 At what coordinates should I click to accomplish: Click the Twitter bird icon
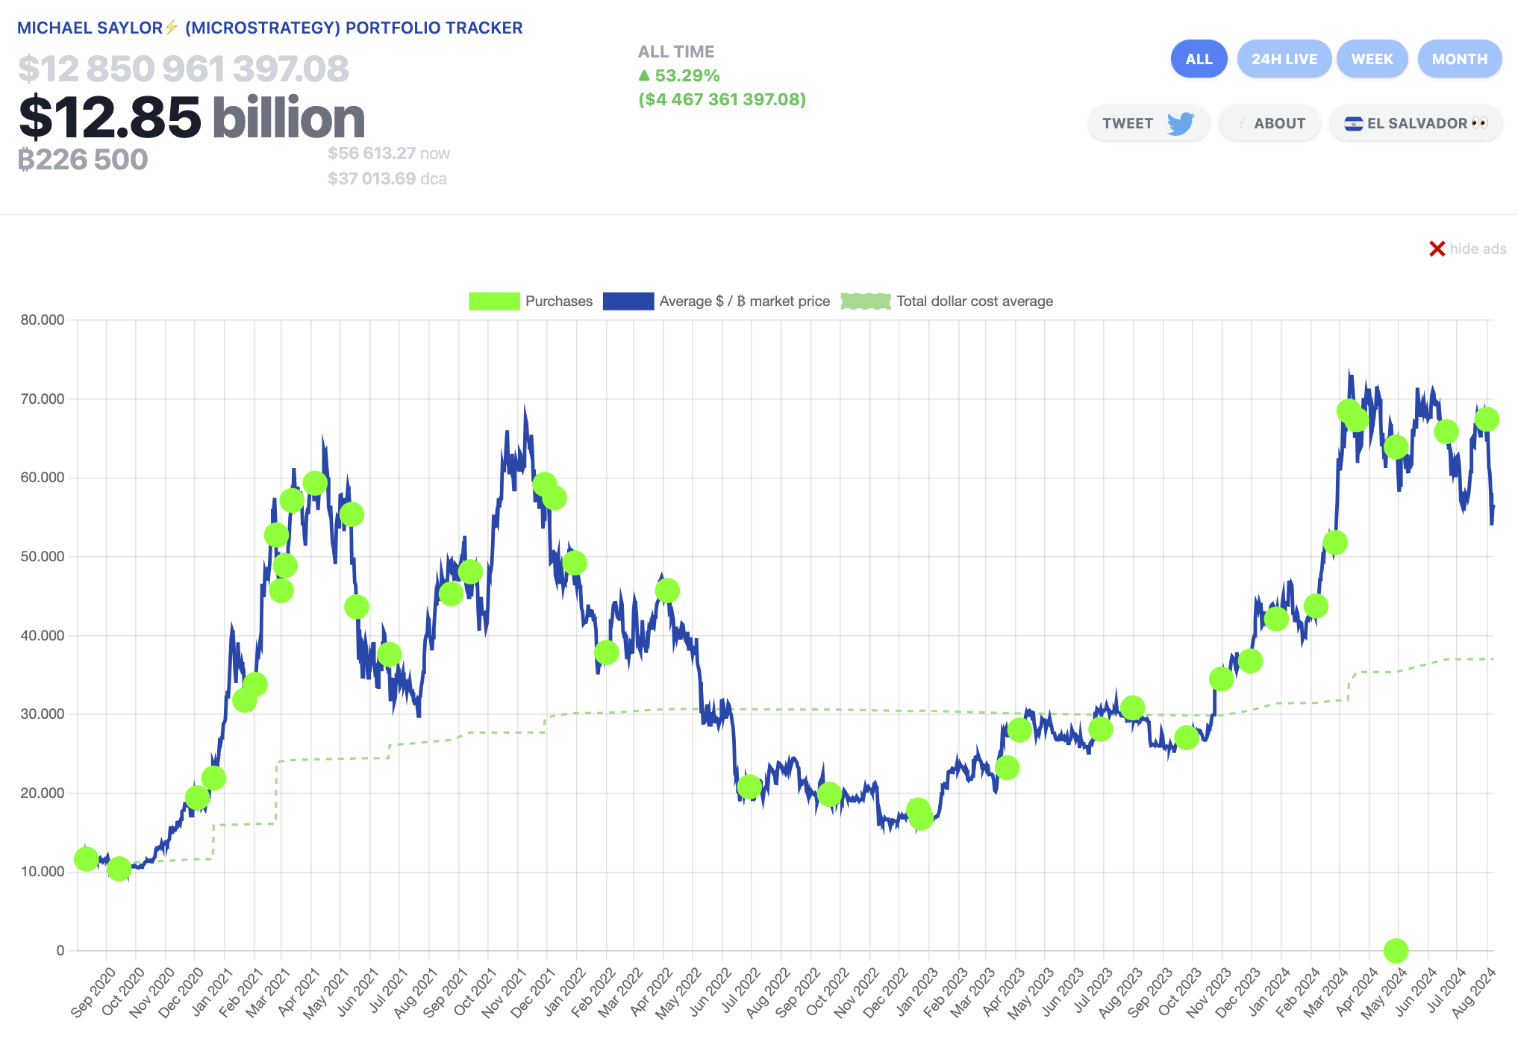click(x=1181, y=123)
